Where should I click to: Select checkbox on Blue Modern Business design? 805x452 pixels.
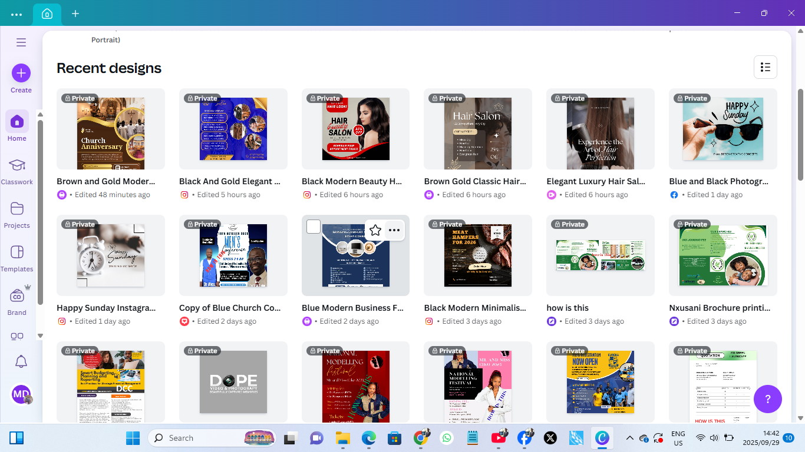coord(314,227)
